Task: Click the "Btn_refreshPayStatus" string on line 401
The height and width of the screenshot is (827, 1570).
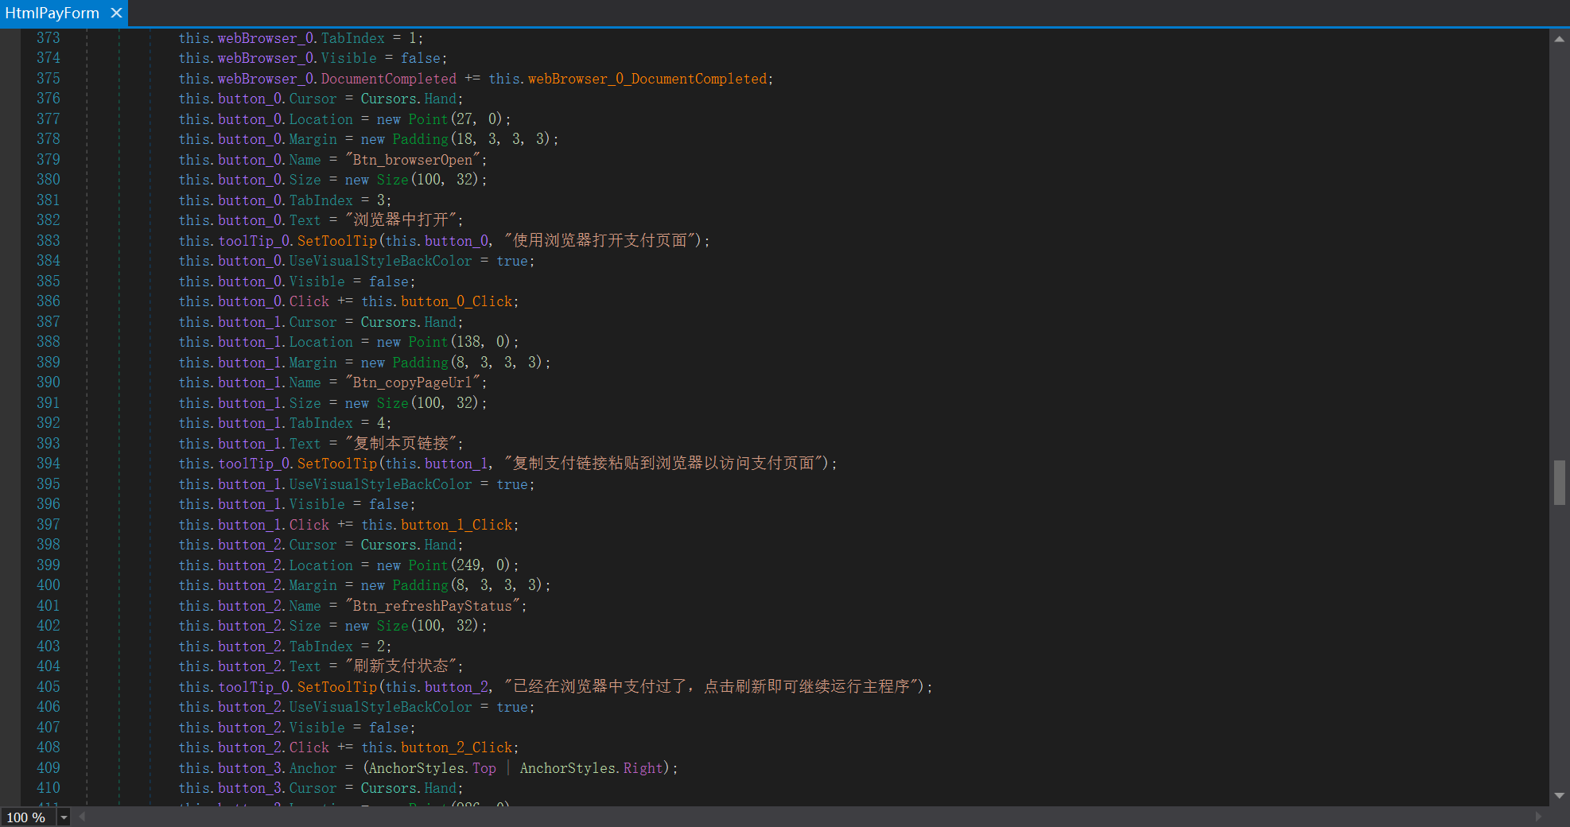Action: pos(433,606)
